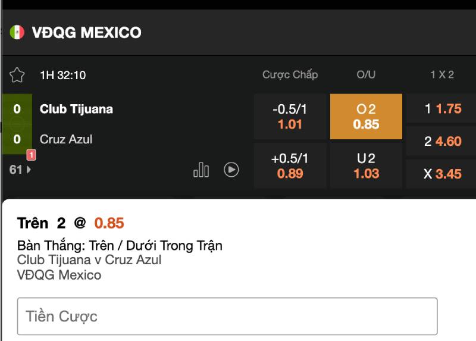This screenshot has width=476, height=341.
Task: Expand the 61 additional markets arrow
Action: pos(21,170)
